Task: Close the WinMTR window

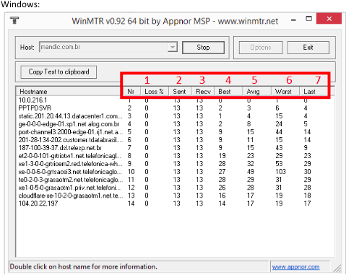Action: pyautogui.click(x=329, y=19)
